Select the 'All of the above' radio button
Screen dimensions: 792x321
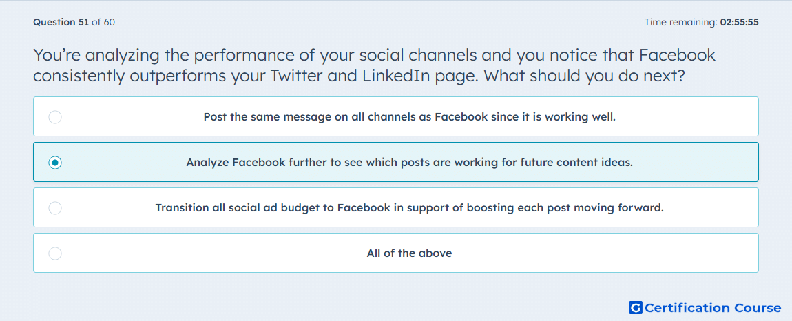[x=55, y=253]
